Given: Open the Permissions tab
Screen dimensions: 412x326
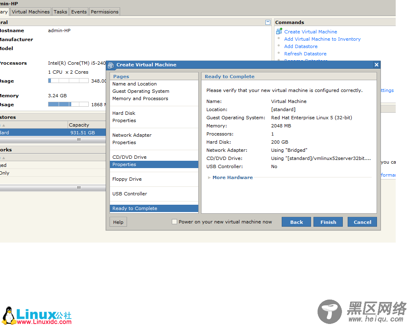Looking at the screenshot, I should tap(105, 12).
